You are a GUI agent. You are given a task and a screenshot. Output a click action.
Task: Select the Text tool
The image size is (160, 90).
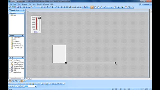point(118,7)
